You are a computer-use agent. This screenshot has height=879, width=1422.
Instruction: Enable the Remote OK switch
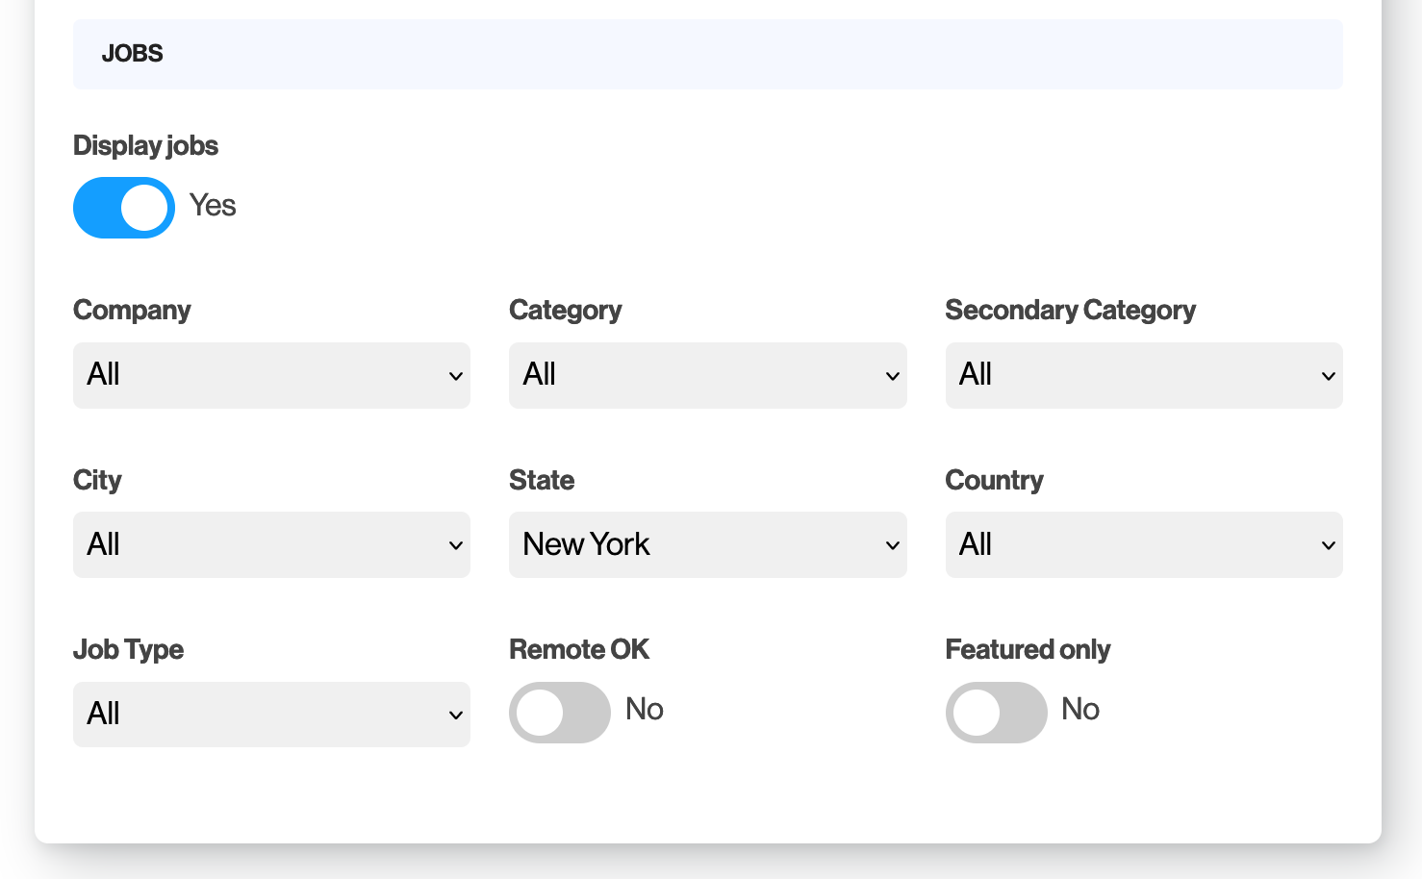[x=559, y=713]
